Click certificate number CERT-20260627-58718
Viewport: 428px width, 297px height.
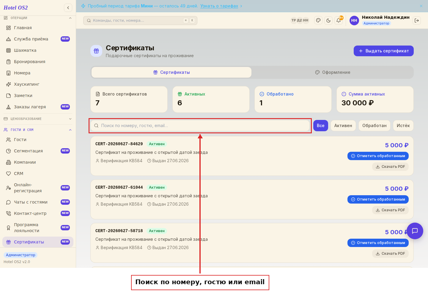[119, 231]
